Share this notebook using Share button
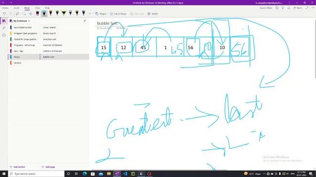The height and width of the screenshot is (177, 316). (298, 8)
